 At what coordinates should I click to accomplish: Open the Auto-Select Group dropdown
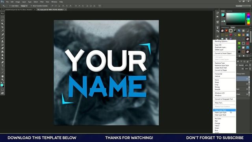[x=24, y=6]
